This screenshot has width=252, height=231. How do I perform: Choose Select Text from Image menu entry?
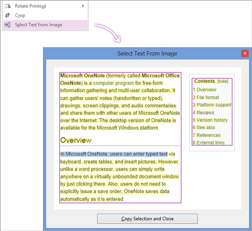coord(45,25)
